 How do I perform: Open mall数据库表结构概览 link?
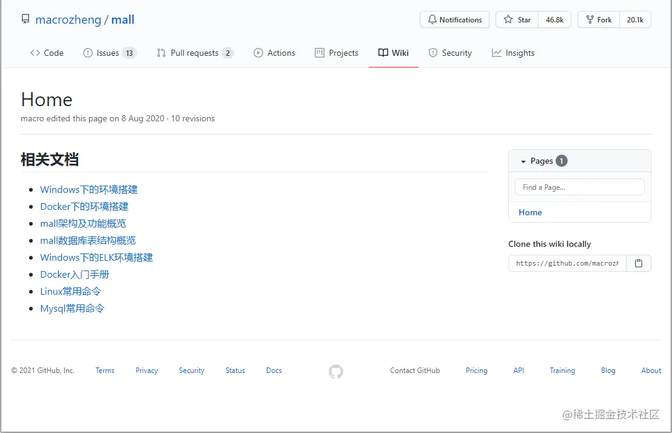coord(88,241)
